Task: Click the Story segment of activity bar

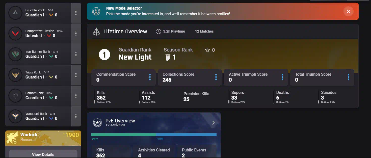Action: 123,135
